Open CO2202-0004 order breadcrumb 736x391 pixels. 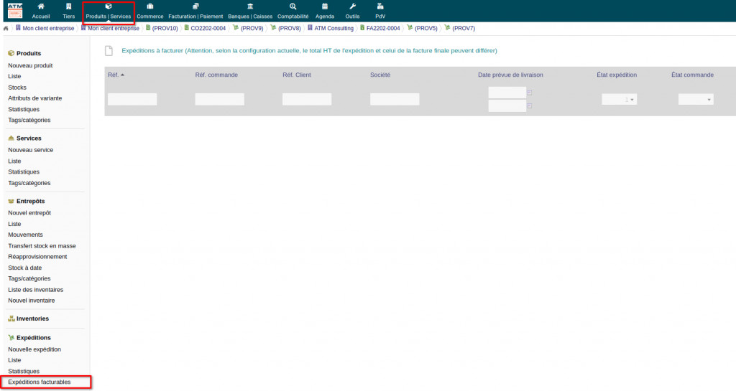[205, 29]
